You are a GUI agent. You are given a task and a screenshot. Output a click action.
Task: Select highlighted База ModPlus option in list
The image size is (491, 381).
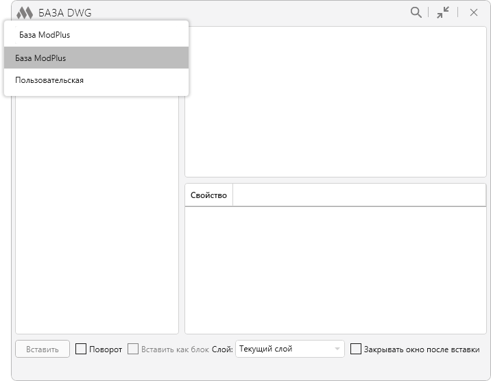point(96,58)
